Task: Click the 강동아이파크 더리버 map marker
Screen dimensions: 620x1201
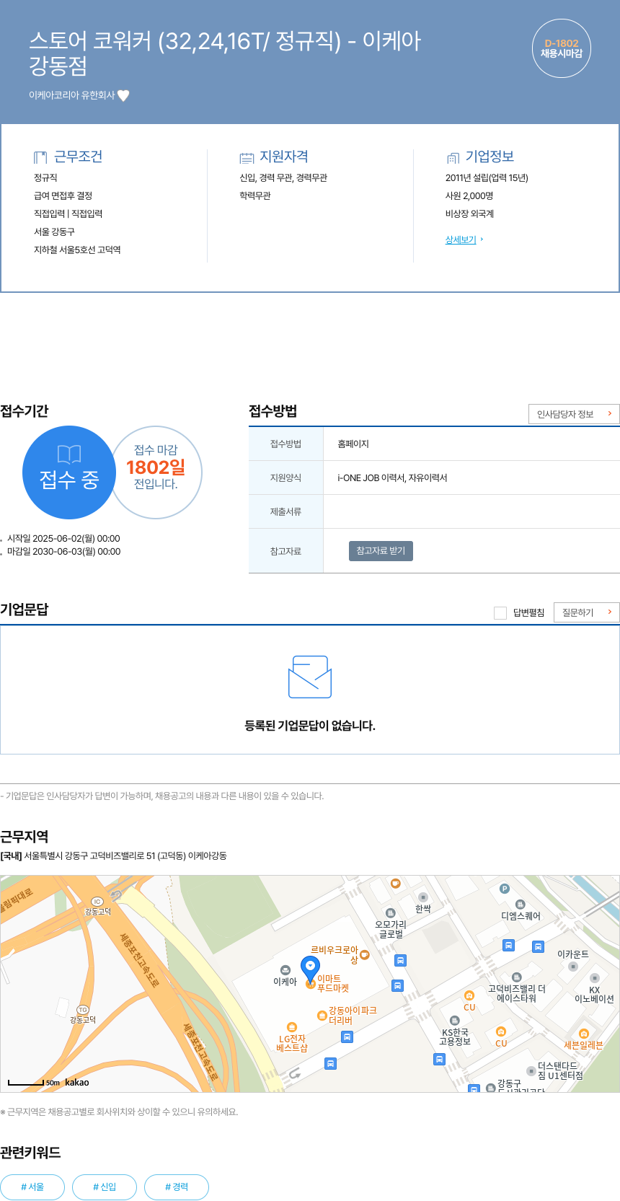Action: pyautogui.click(x=322, y=1016)
